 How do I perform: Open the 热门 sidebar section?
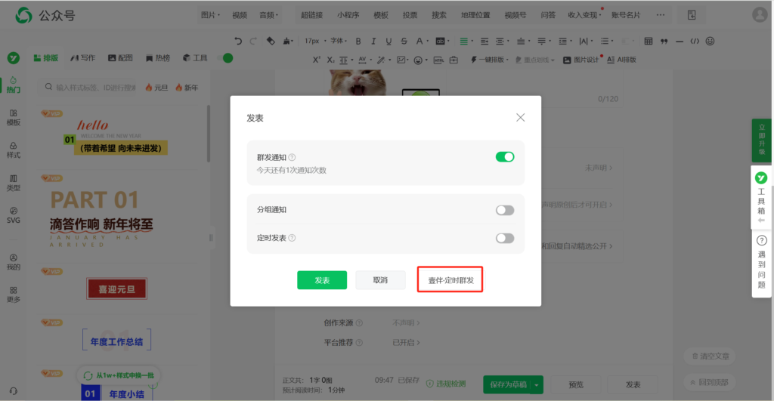(14, 85)
